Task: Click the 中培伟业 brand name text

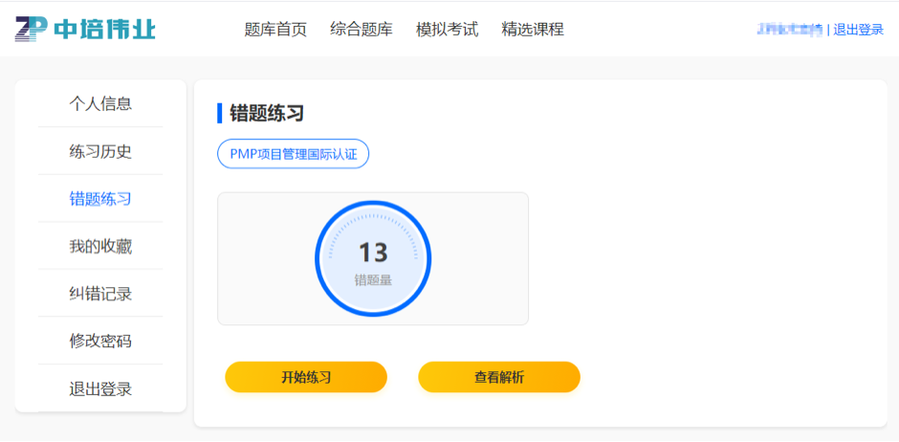Action: pos(103,29)
